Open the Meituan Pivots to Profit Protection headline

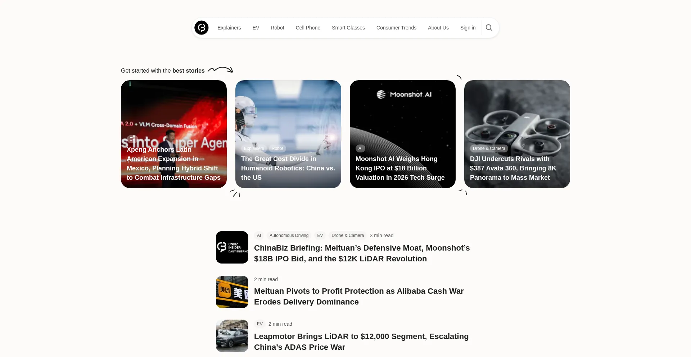point(359,297)
